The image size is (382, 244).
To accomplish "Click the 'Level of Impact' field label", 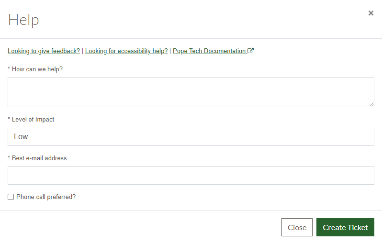I will pyautogui.click(x=33, y=119).
